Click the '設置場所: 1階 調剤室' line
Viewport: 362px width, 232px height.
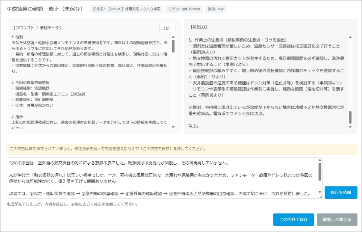pyautogui.click(x=33, y=100)
